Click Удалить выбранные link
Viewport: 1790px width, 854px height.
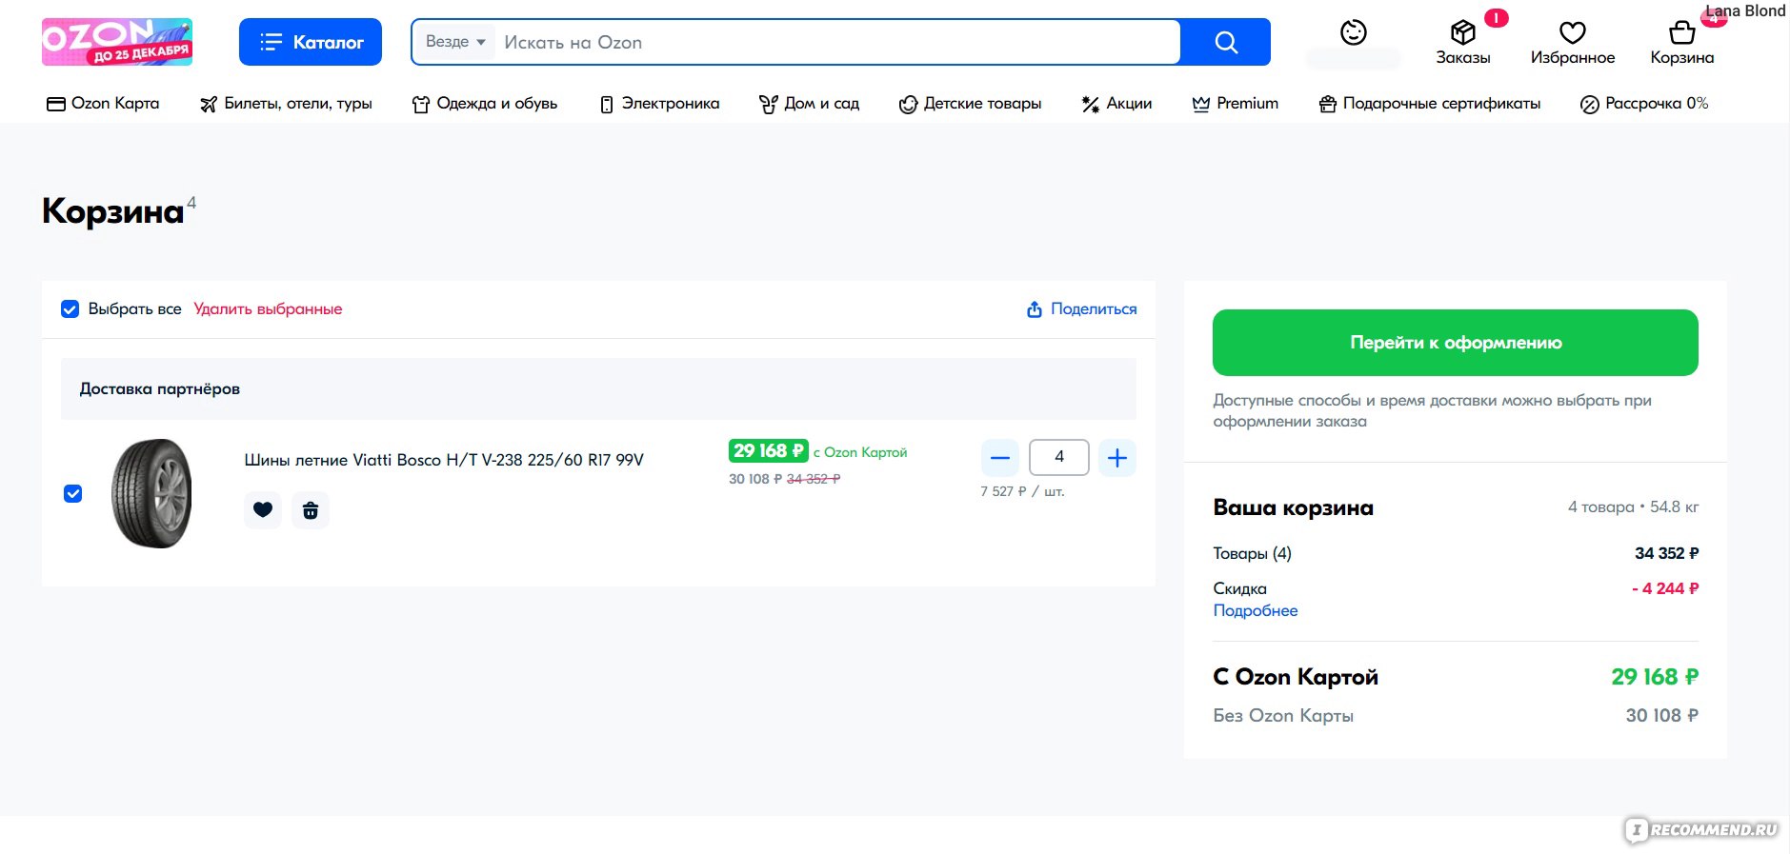[268, 308]
